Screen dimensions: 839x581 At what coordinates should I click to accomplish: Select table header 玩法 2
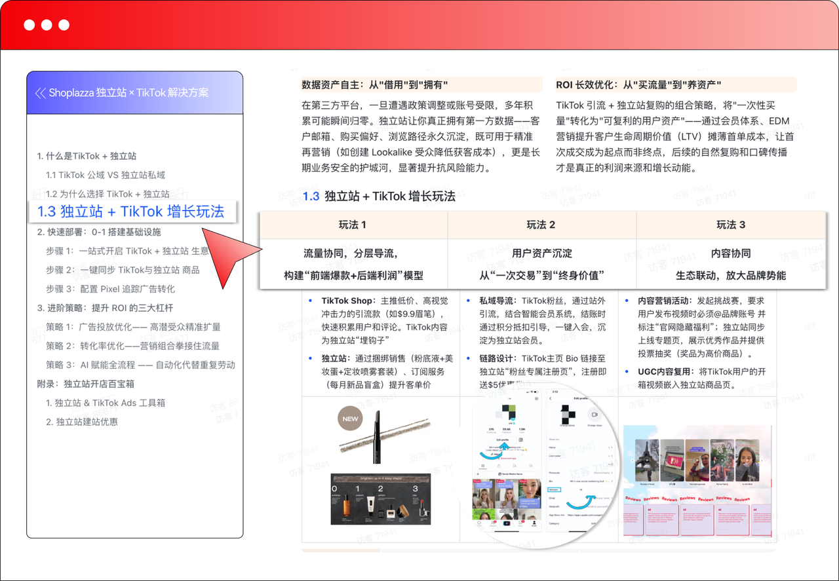click(x=541, y=225)
